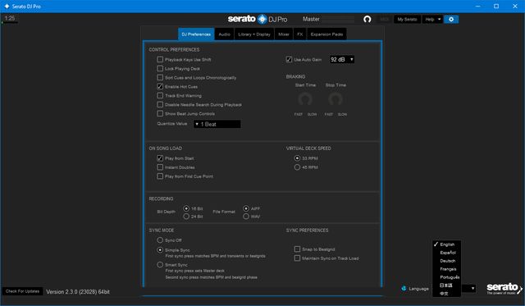The height and width of the screenshot is (306, 525).
Task: Enable Lock Playing Deck checkbox
Action: (160, 68)
